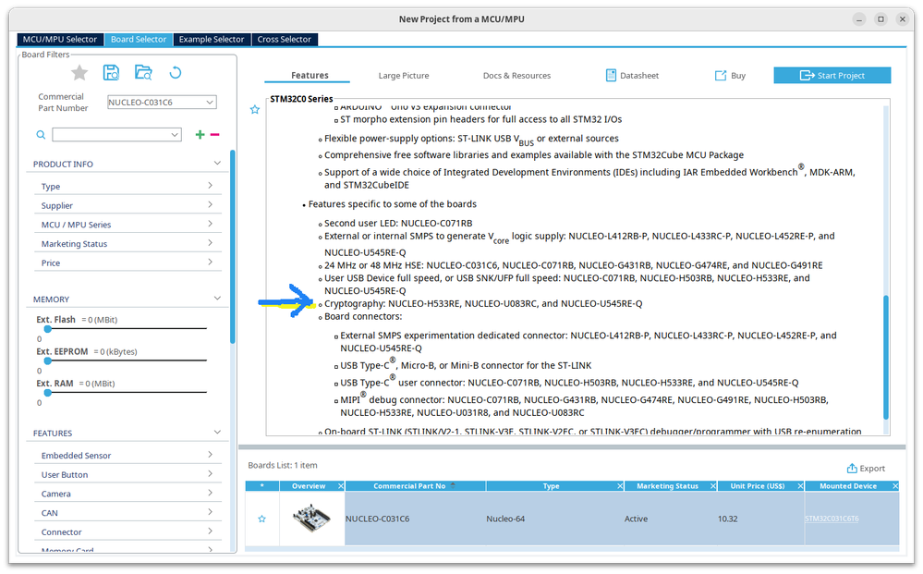Click the NUCLEO-C031C6 board thumbnail
923x574 pixels.
pyautogui.click(x=312, y=519)
